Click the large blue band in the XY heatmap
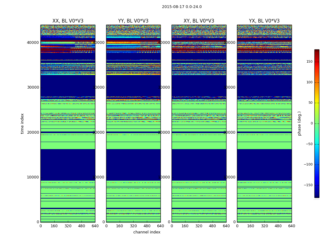 click(x=199, y=164)
